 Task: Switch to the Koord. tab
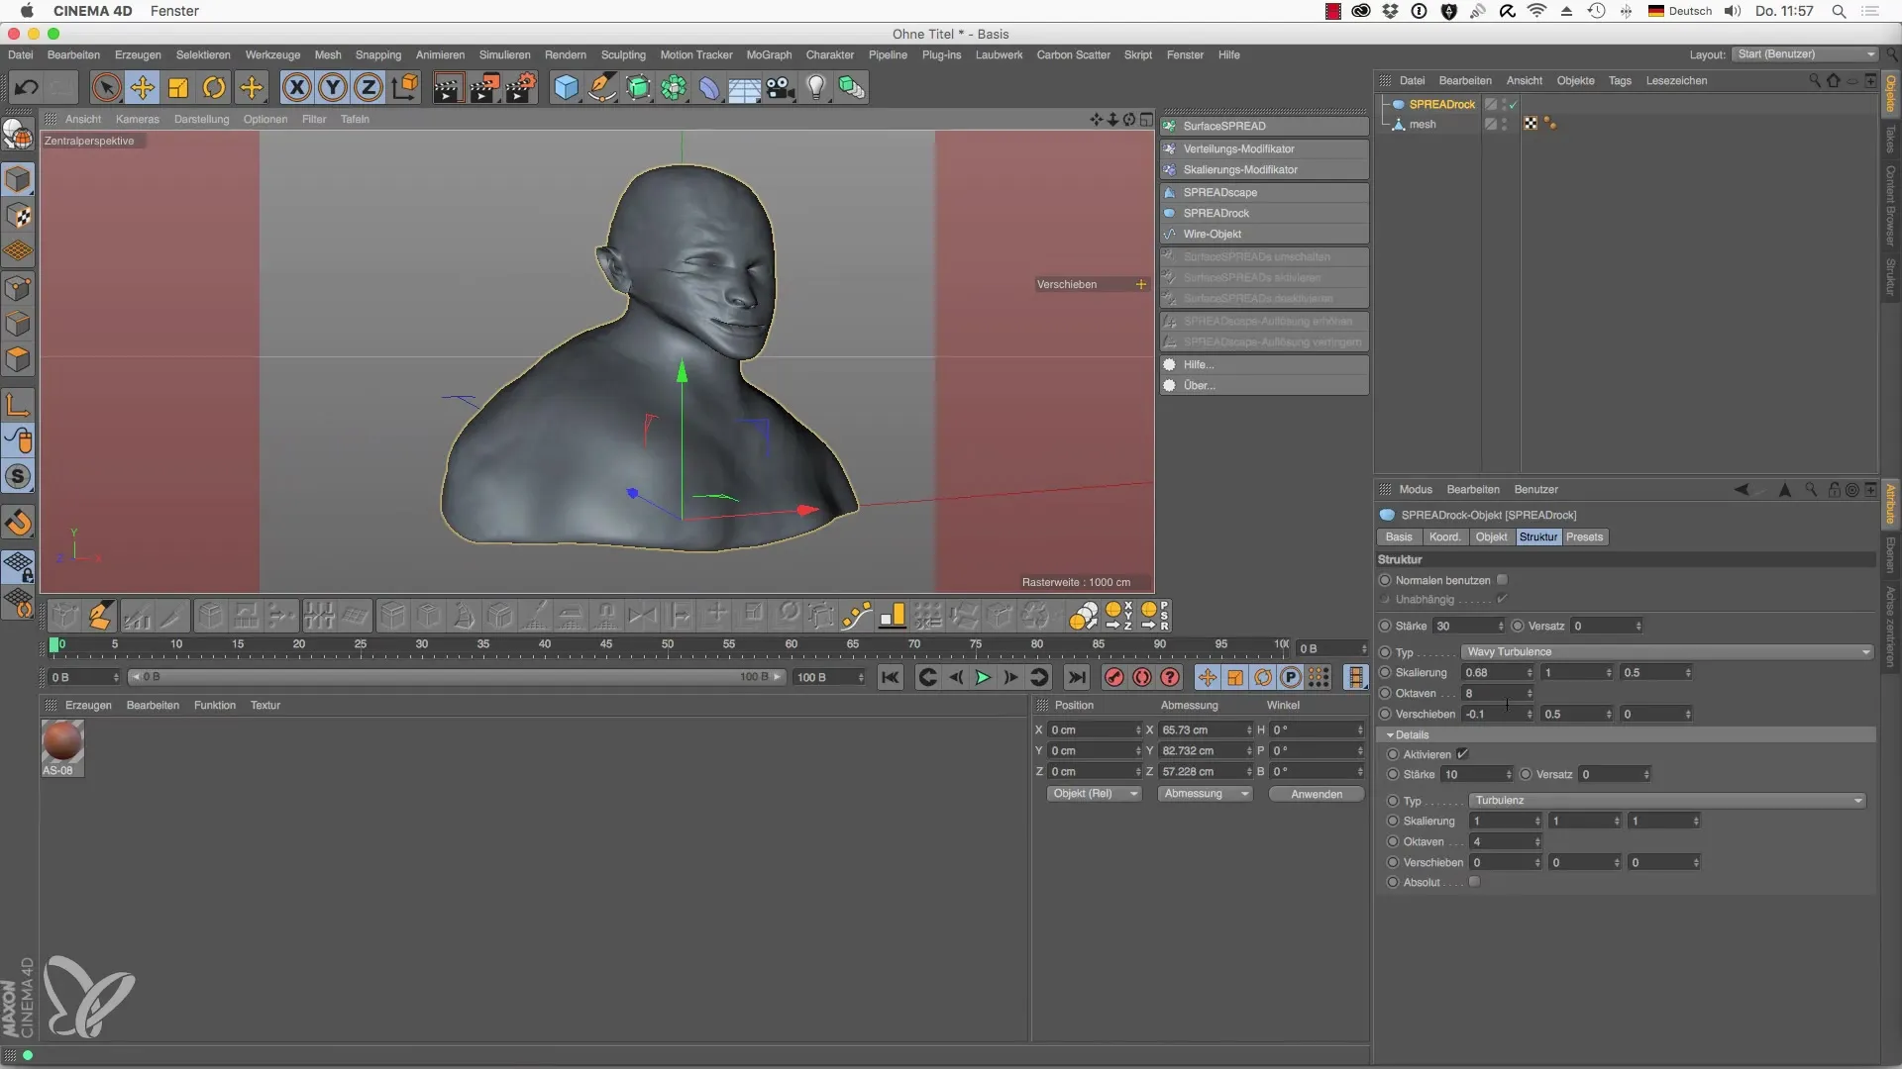click(x=1444, y=536)
